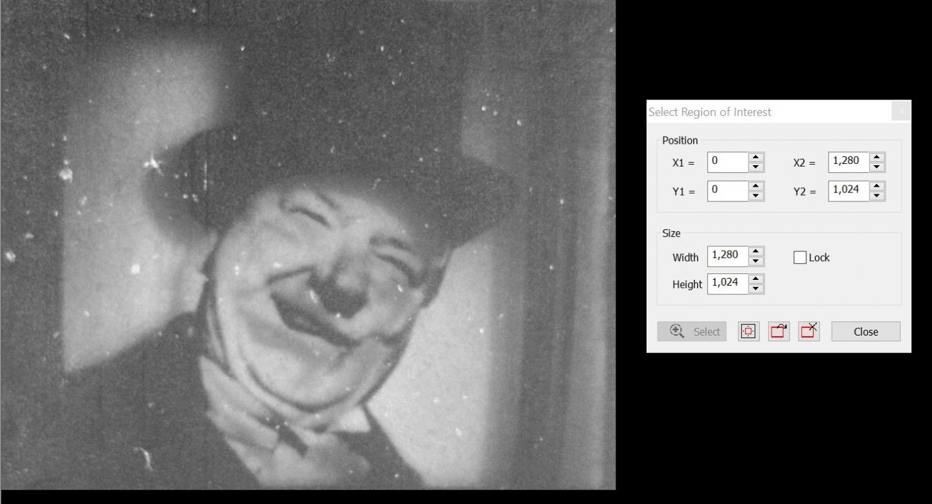Click the center region of interest icon
The image size is (932, 504).
[749, 331]
